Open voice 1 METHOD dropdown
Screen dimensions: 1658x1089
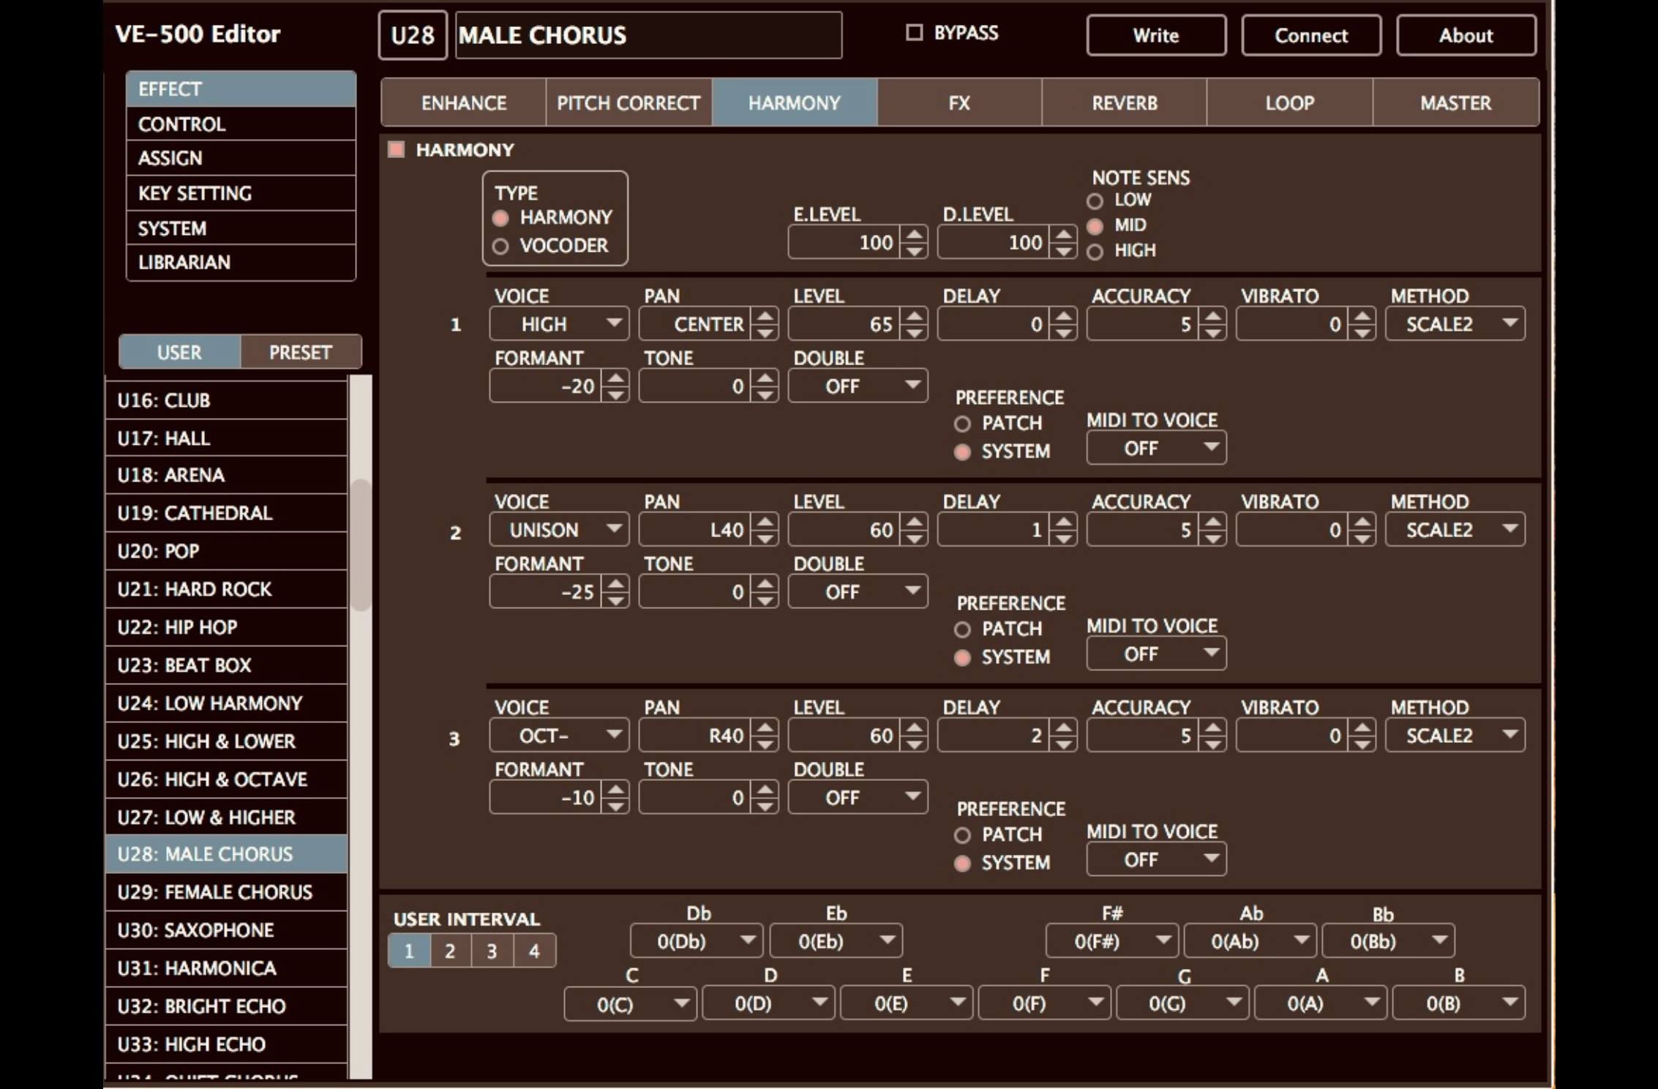[1455, 323]
